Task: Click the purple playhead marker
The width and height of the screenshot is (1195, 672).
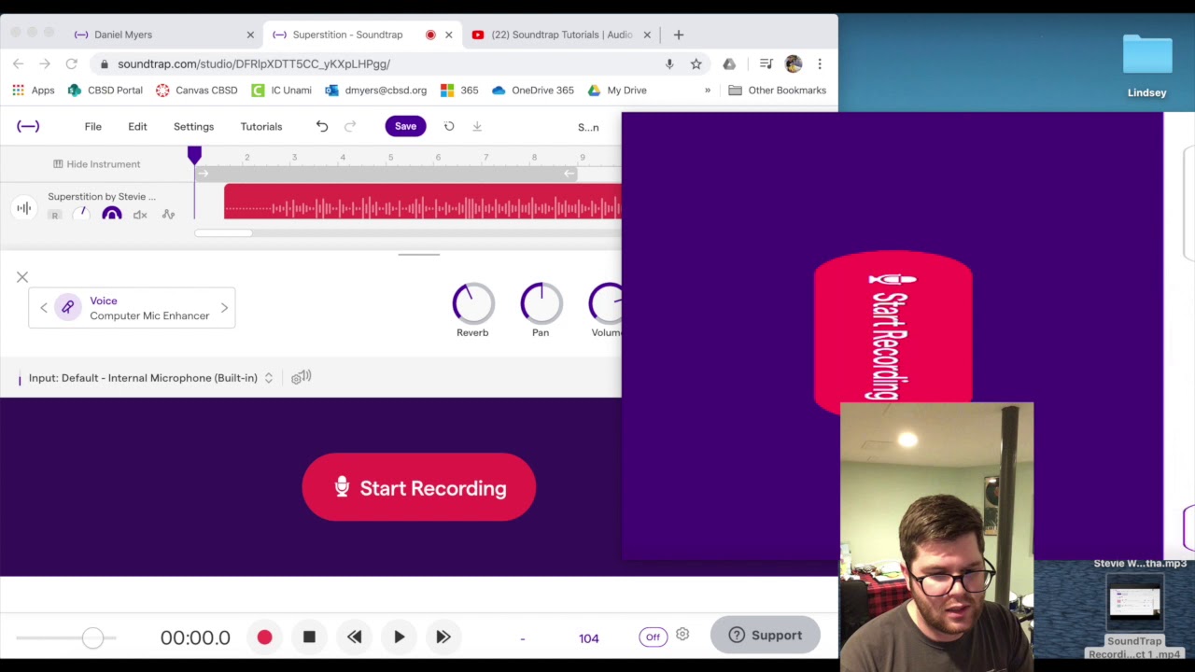Action: 194,154
